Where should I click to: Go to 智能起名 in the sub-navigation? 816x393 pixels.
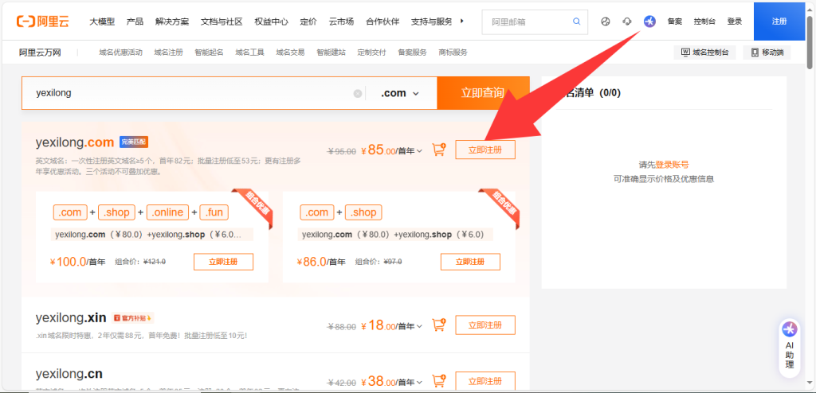tap(210, 53)
